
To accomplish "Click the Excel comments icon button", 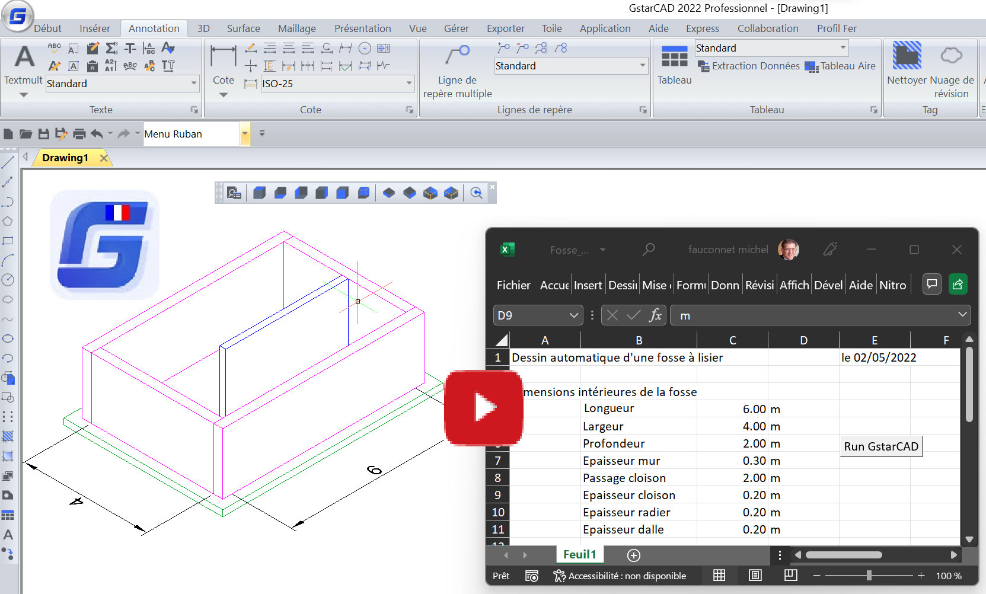I will click(x=932, y=285).
